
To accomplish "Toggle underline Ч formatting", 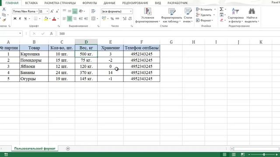I will (x=25, y=18).
